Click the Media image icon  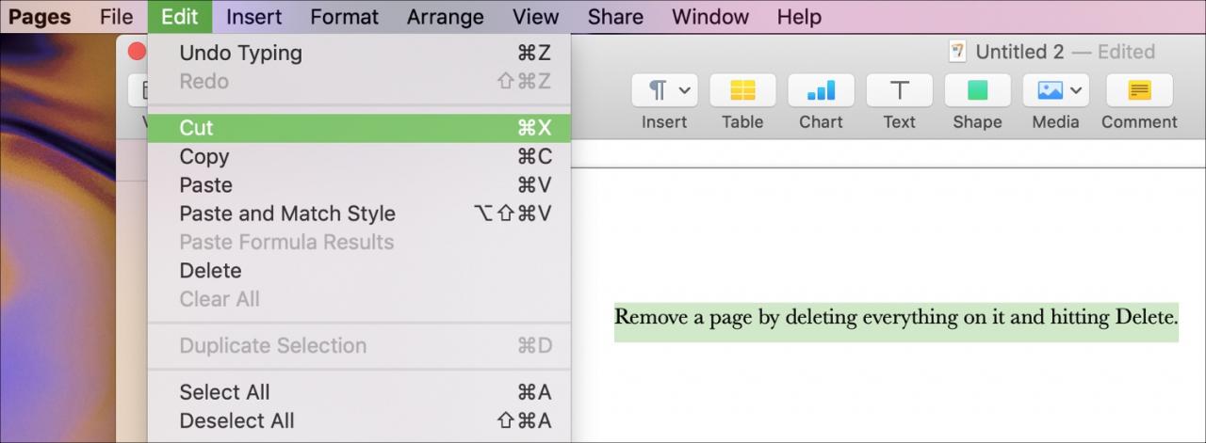coord(1050,90)
